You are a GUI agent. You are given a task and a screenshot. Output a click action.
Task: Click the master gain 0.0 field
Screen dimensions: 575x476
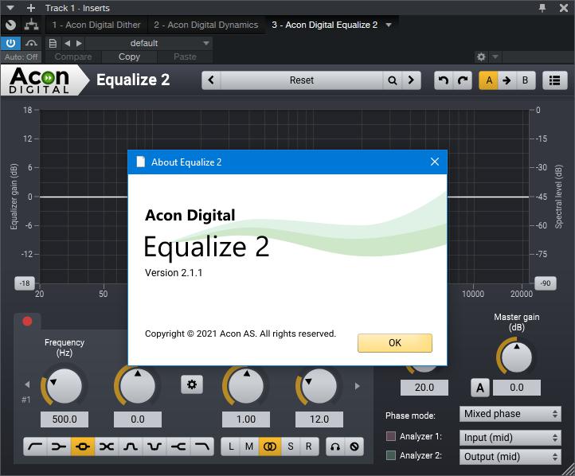[516, 388]
